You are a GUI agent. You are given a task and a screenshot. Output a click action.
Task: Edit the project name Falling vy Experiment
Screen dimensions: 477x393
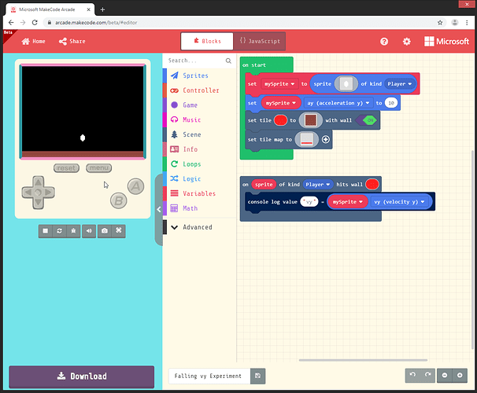pos(209,376)
